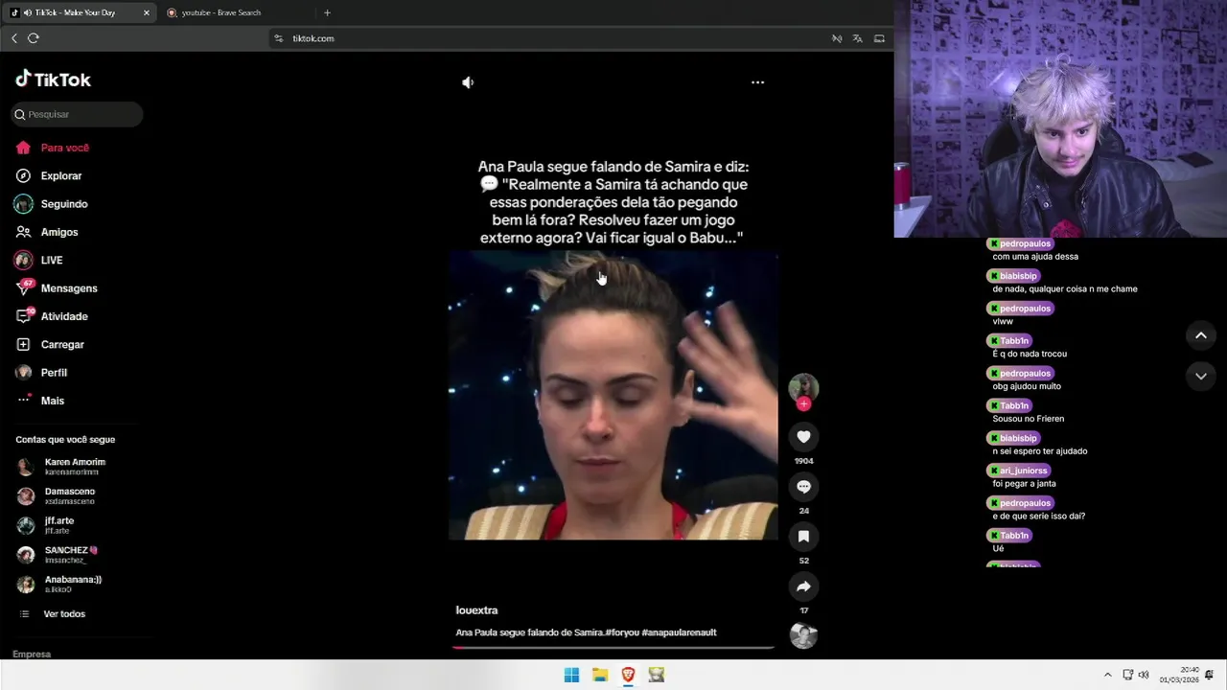The width and height of the screenshot is (1227, 690).
Task: Reload the TikTok page
Action: point(34,38)
